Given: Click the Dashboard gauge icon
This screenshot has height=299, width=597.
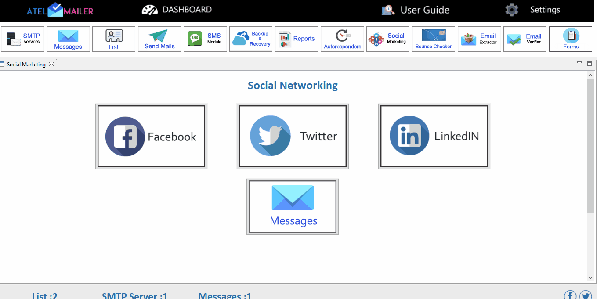Looking at the screenshot, I should click(x=150, y=10).
